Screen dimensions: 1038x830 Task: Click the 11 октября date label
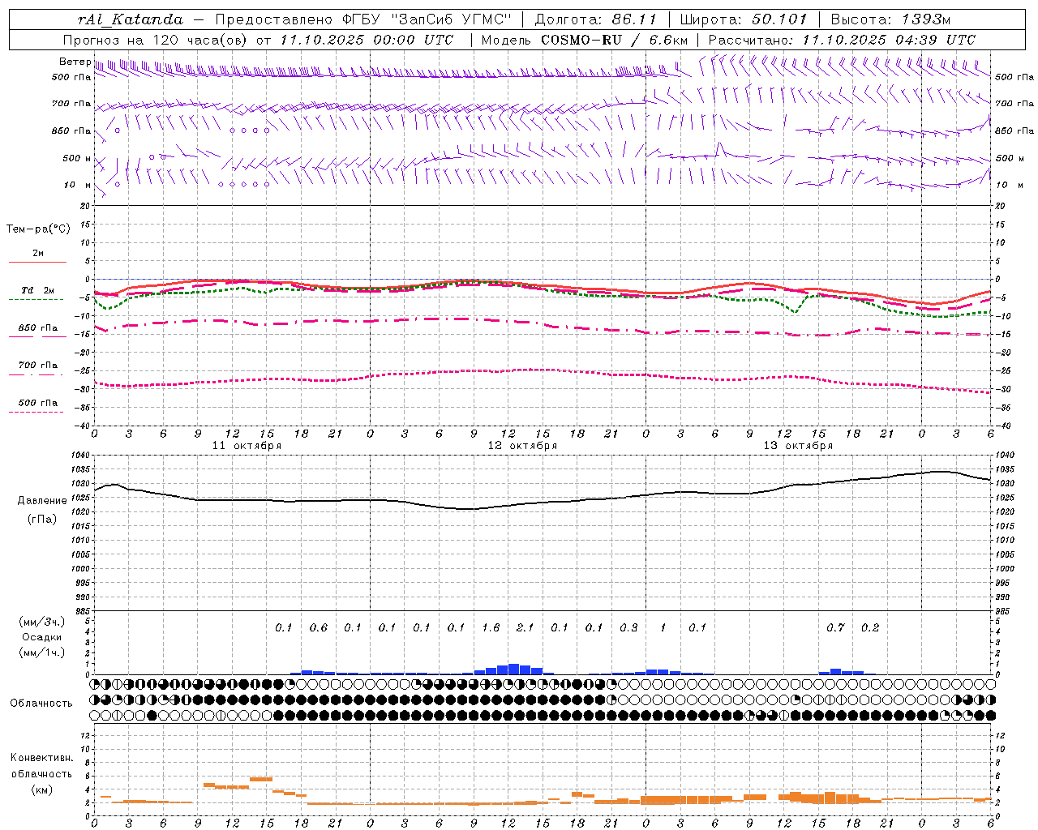(247, 446)
